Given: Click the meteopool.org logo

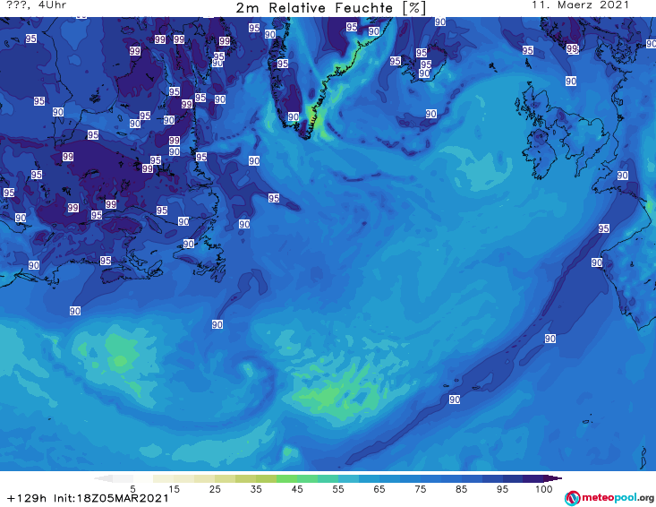Looking at the screenshot, I should pos(609,498).
